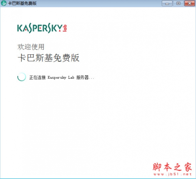
Task: Click the 卡巴斯基免费版 title bar text
Action: point(22,3)
